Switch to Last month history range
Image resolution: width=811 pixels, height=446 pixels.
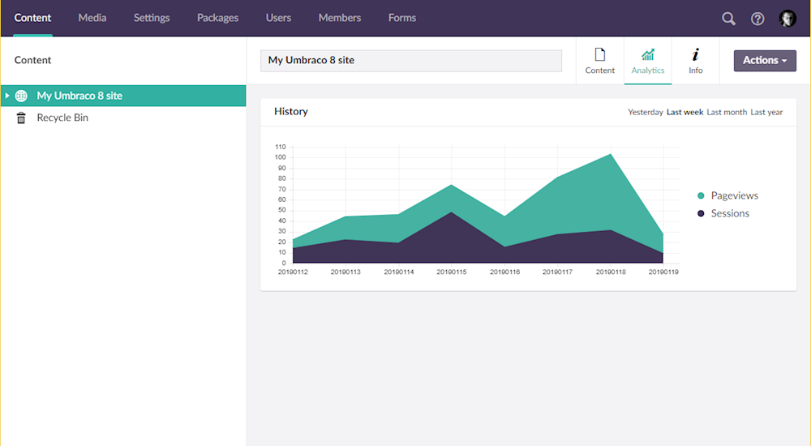[727, 112]
